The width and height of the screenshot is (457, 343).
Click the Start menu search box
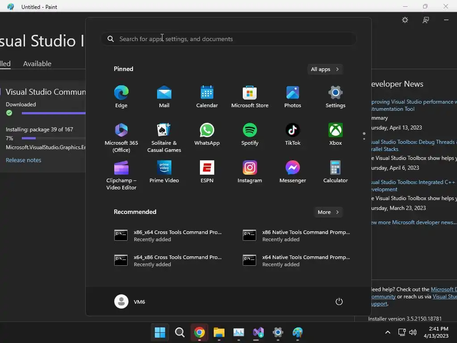[228, 39]
